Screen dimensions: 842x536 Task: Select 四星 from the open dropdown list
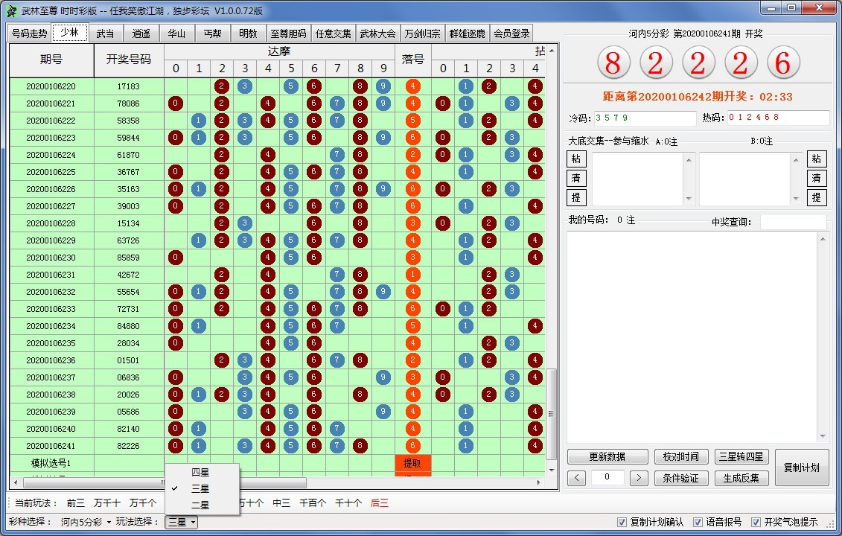click(x=200, y=472)
